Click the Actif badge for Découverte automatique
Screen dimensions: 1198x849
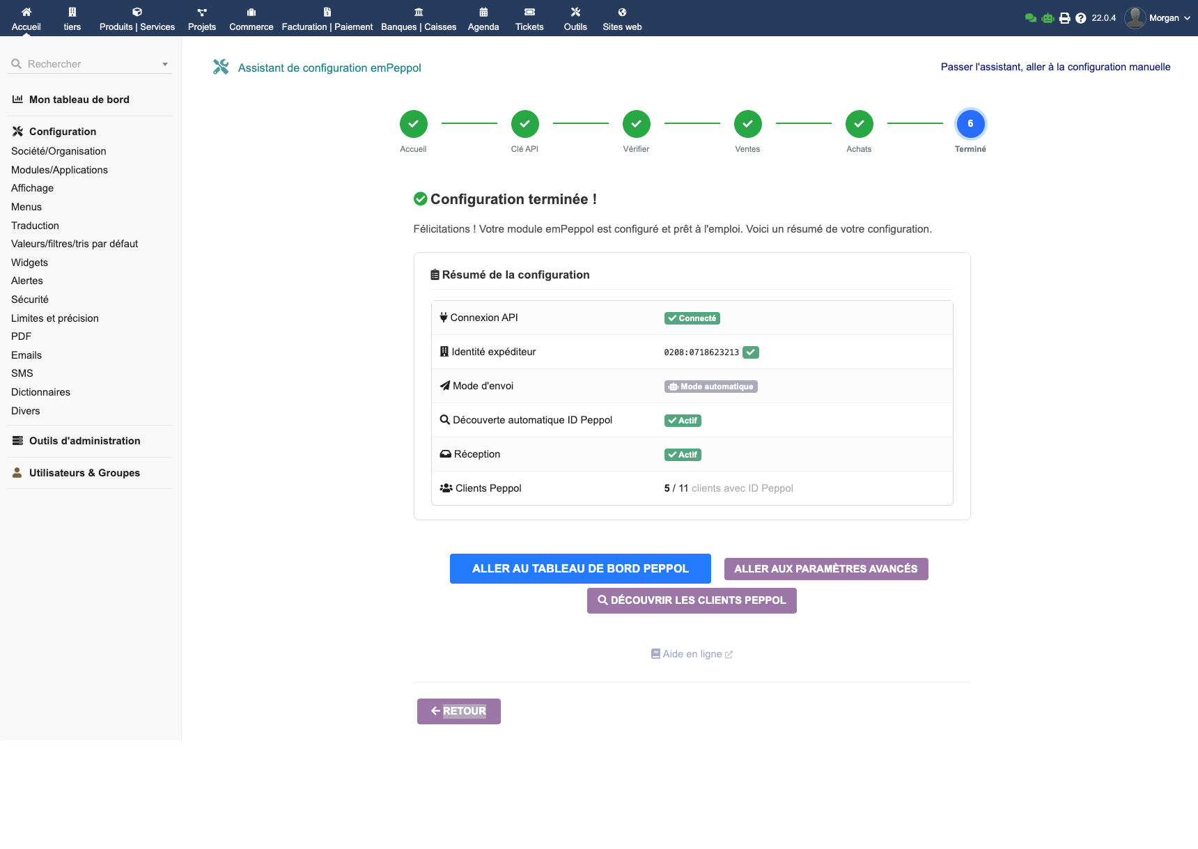point(683,421)
